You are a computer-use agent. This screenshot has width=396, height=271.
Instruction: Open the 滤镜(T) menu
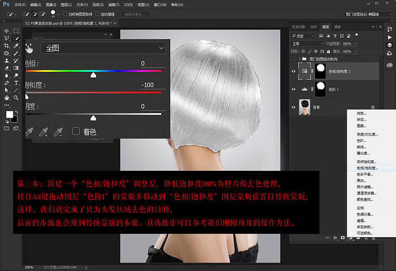click(x=114, y=4)
